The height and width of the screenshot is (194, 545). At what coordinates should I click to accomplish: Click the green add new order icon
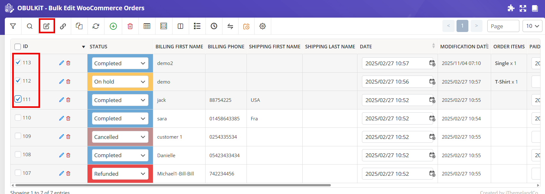(x=113, y=26)
